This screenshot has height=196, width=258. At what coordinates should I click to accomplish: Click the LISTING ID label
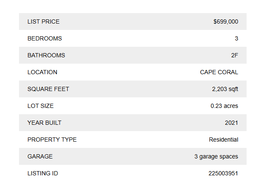43,173
